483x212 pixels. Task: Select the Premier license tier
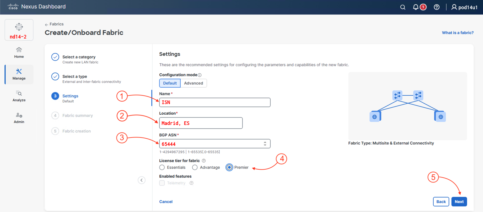(229, 167)
